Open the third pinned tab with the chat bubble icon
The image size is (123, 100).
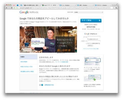[x=21, y=5]
